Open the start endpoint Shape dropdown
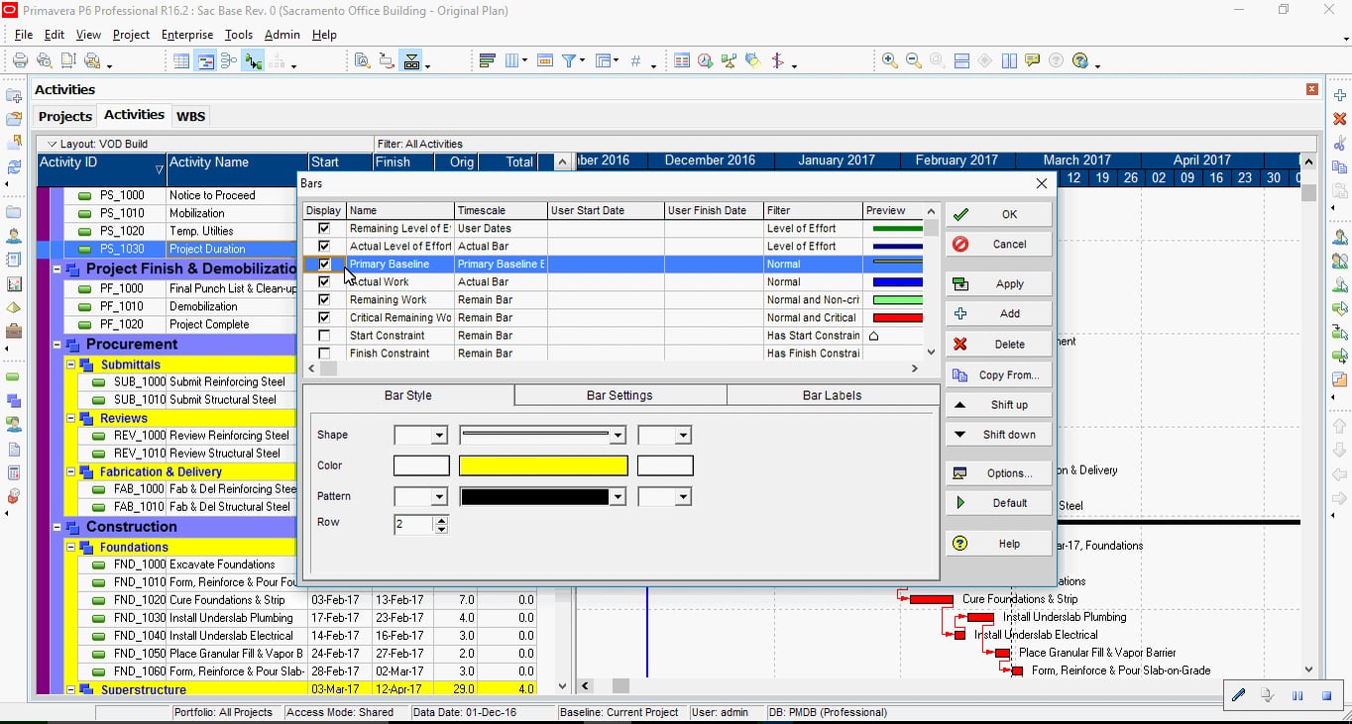The height and width of the screenshot is (724, 1352). (439, 435)
